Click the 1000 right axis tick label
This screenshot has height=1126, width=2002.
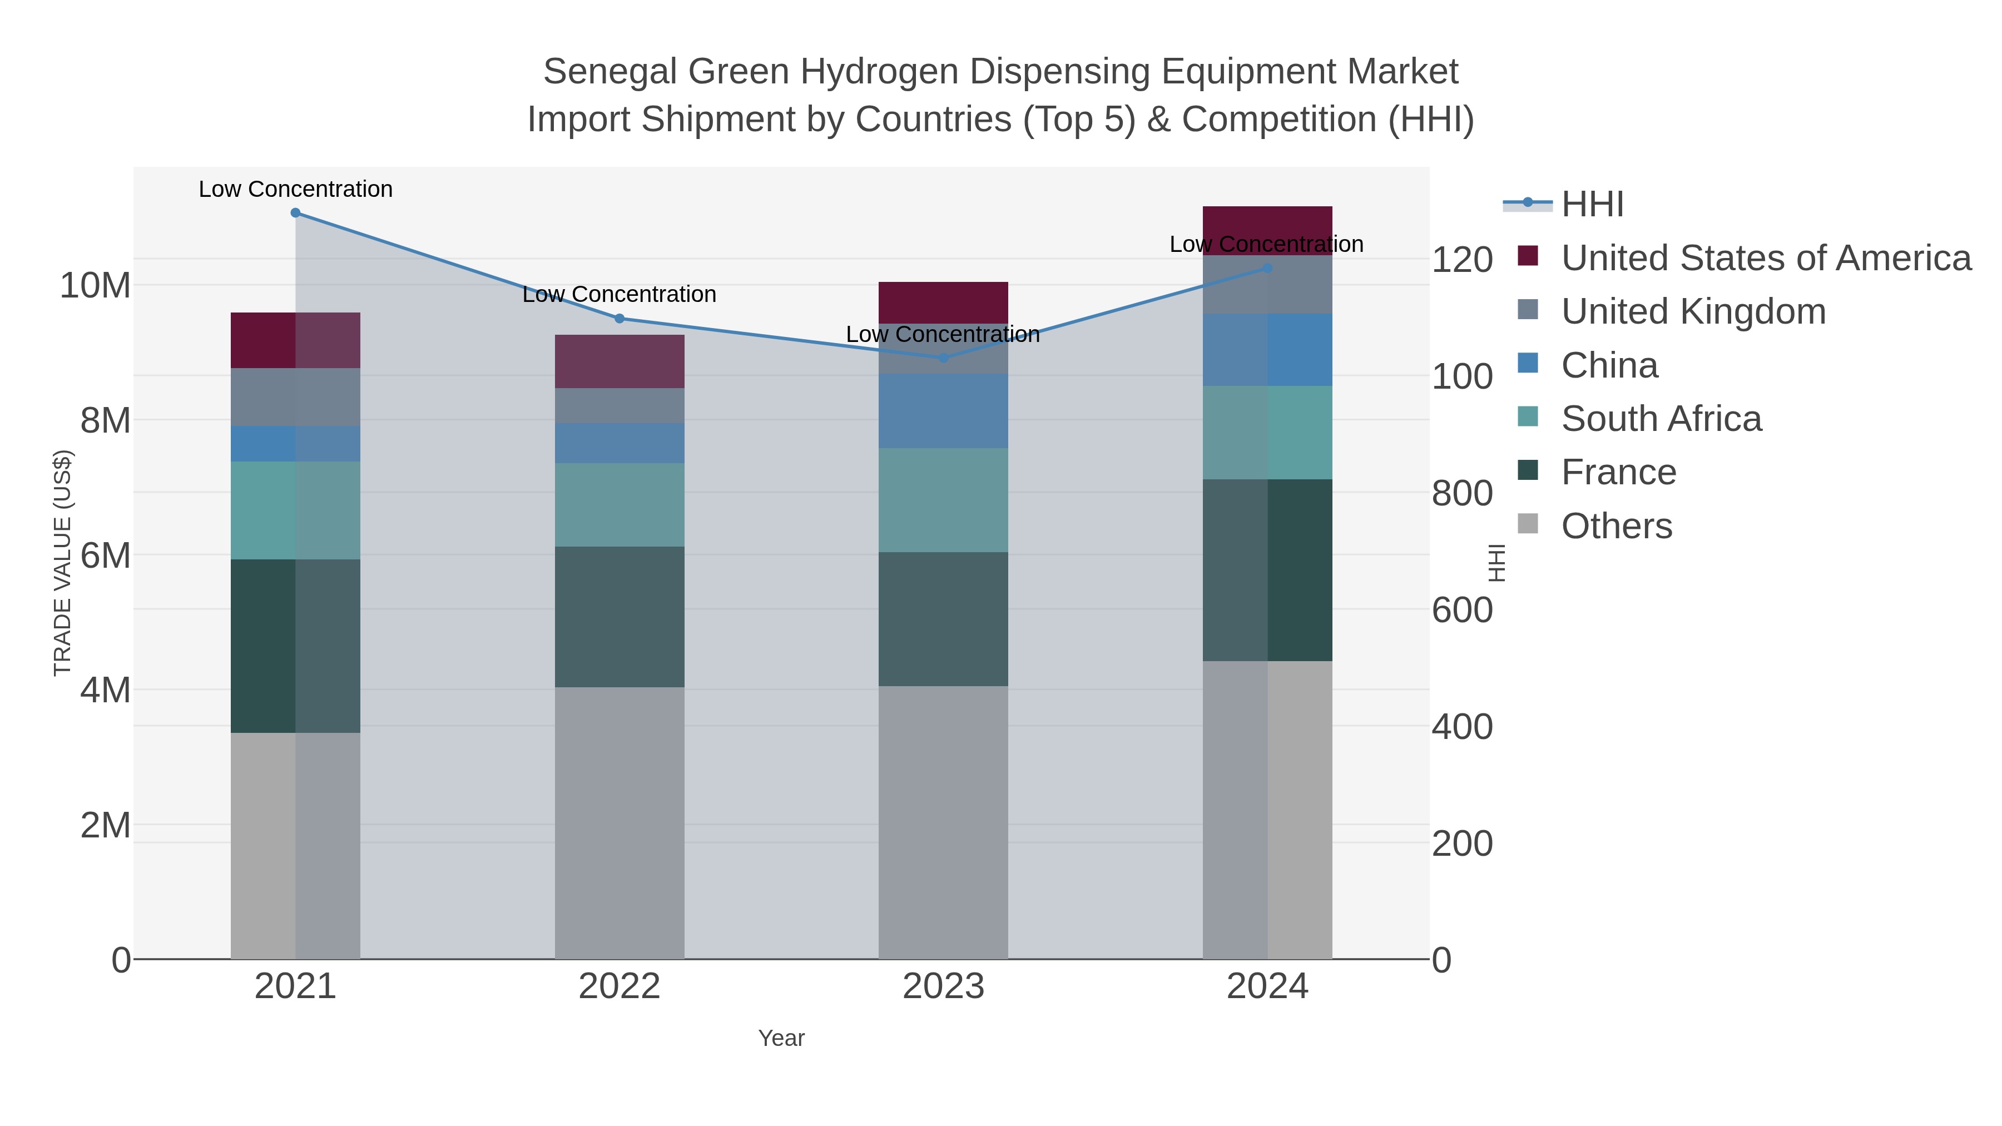1463,376
